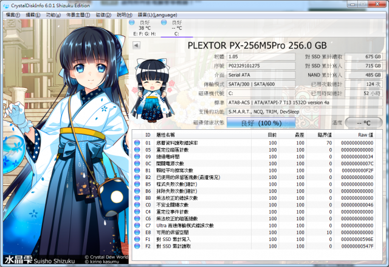The height and width of the screenshot is (267, 389).
Task: Open the 檔案(F) menu
Action: coord(13,15)
